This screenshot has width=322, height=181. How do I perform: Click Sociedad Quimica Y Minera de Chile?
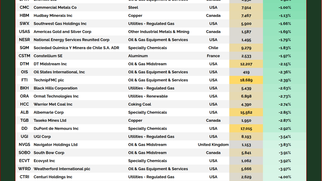[x=76, y=48]
